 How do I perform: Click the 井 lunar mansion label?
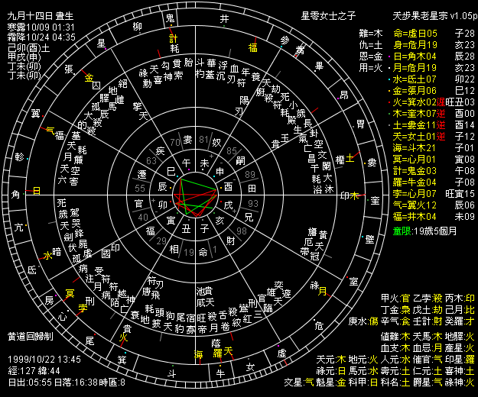(x=223, y=17)
